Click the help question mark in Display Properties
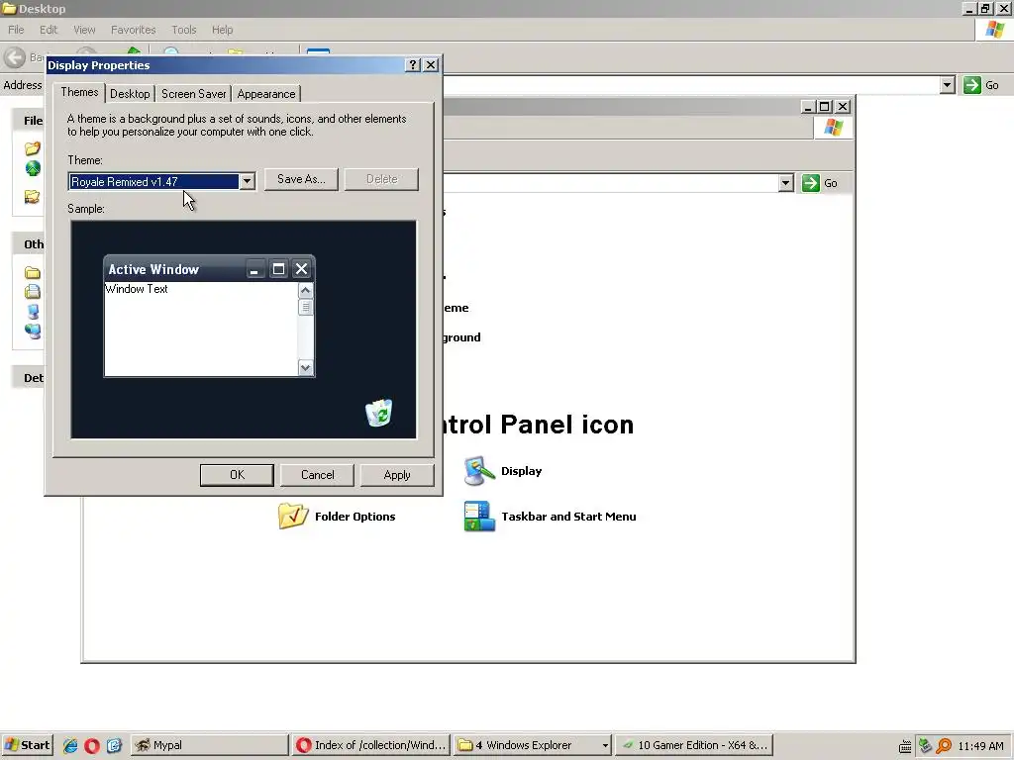The image size is (1014, 760). pyautogui.click(x=413, y=65)
